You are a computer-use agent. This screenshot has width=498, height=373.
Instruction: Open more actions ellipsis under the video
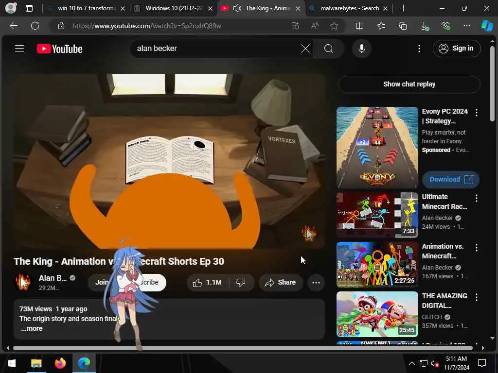(316, 282)
